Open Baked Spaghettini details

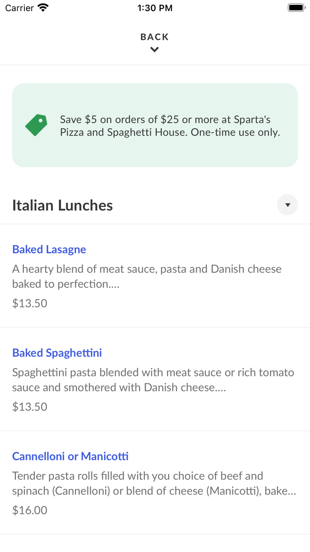(x=57, y=353)
